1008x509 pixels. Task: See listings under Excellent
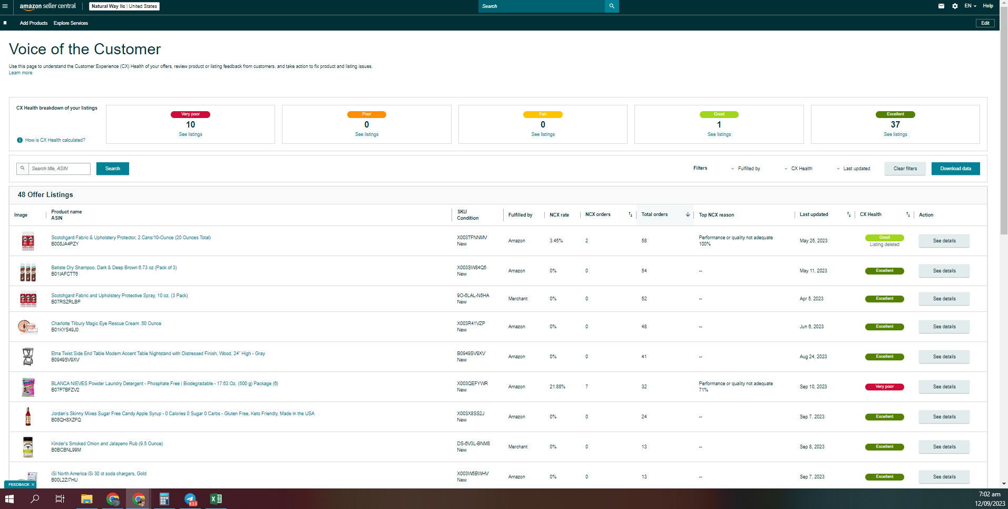coord(895,134)
